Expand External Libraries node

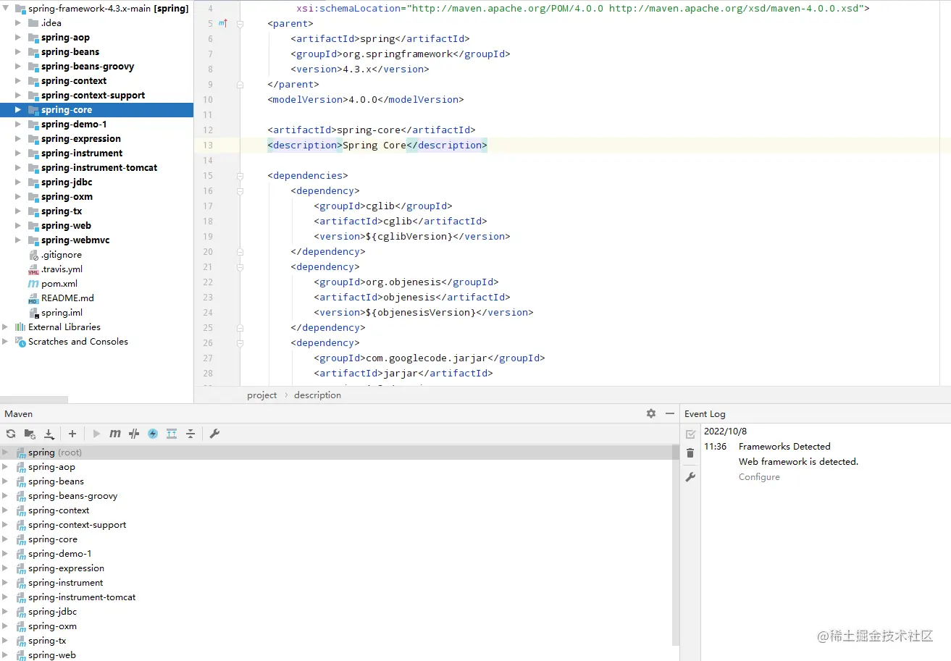(5, 327)
